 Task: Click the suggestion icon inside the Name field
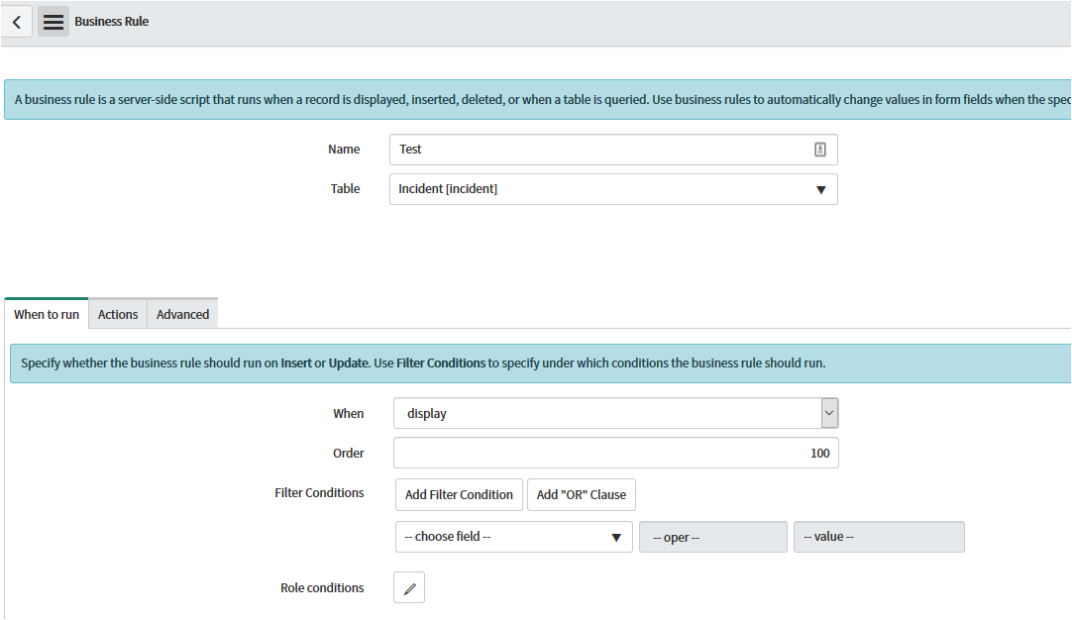[x=819, y=150]
